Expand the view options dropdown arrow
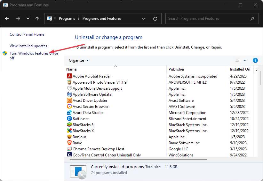Image resolution: width=263 pixels, height=181 pixels. 245,60
